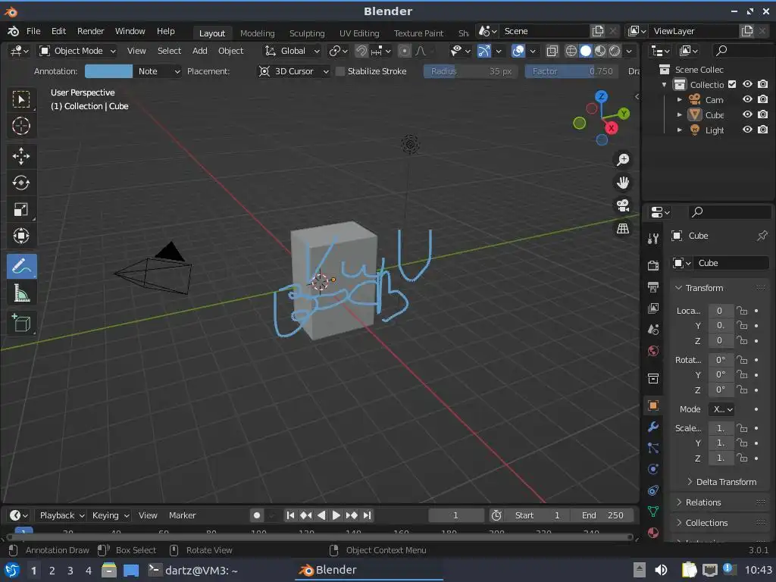The image size is (776, 582).
Task: Select the Transform tool
Action: 21,236
